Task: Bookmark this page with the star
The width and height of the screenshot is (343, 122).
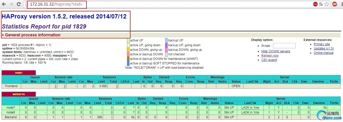Action: [327, 4]
